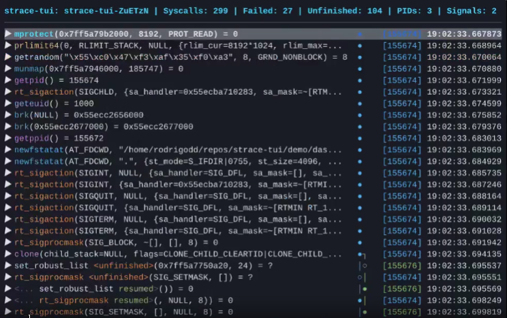The height and width of the screenshot is (318, 507).
Task: Click timestamp 19:02:33.694135
Action: pos(464,254)
